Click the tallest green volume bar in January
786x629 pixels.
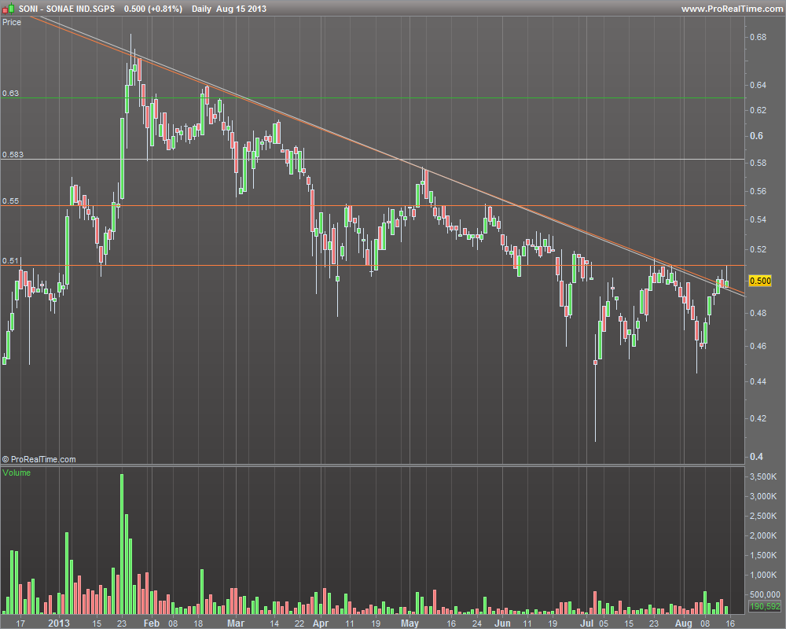(x=122, y=544)
